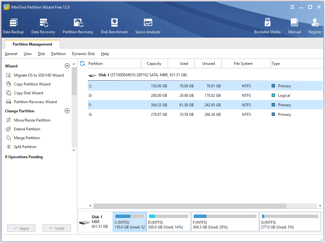This screenshot has height=243, width=325.
Task: Collapse the Change Partition section
Action: (x=67, y=111)
